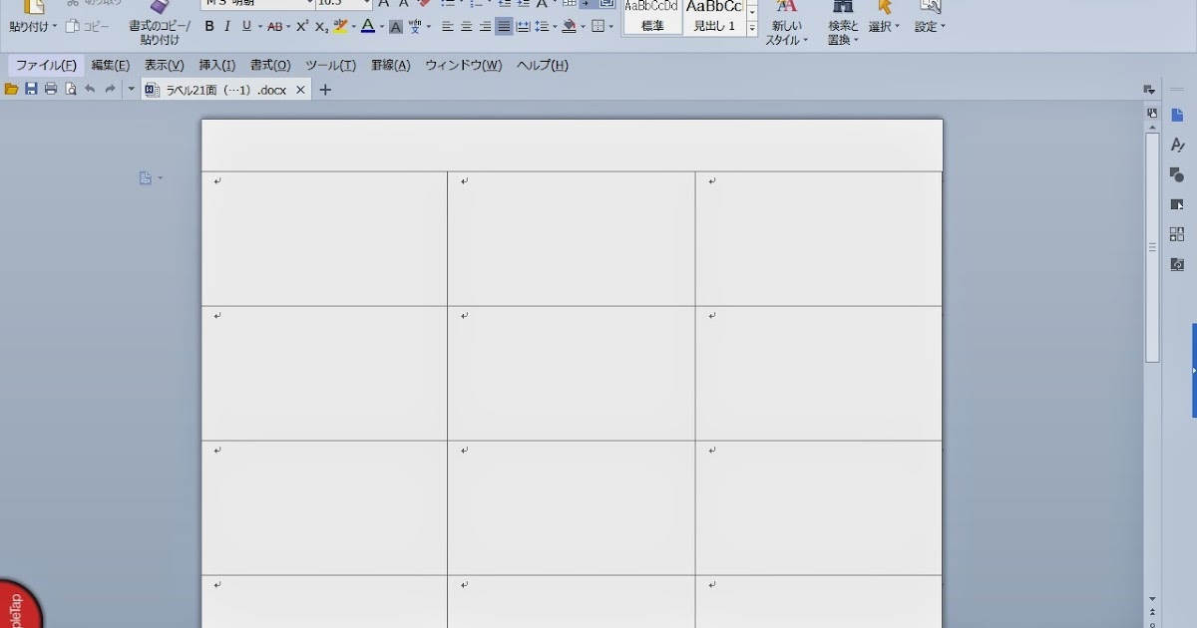The image size is (1197, 628).
Task: Click inside the first label cell
Action: tap(324, 239)
